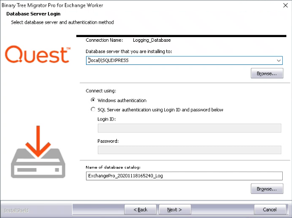Close the installer window
This screenshot has height=218, width=292.
click(x=285, y=5)
